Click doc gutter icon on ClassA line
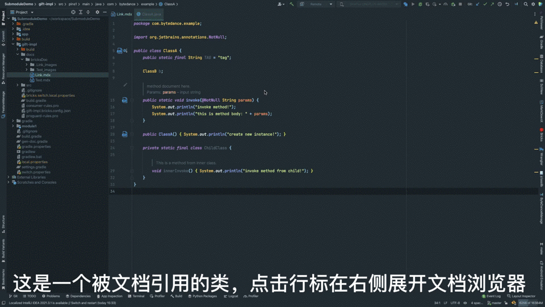The height and width of the screenshot is (307, 545). pos(120,51)
